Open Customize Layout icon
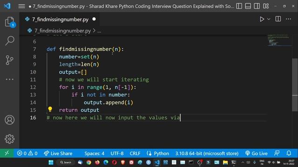 point(266,6)
